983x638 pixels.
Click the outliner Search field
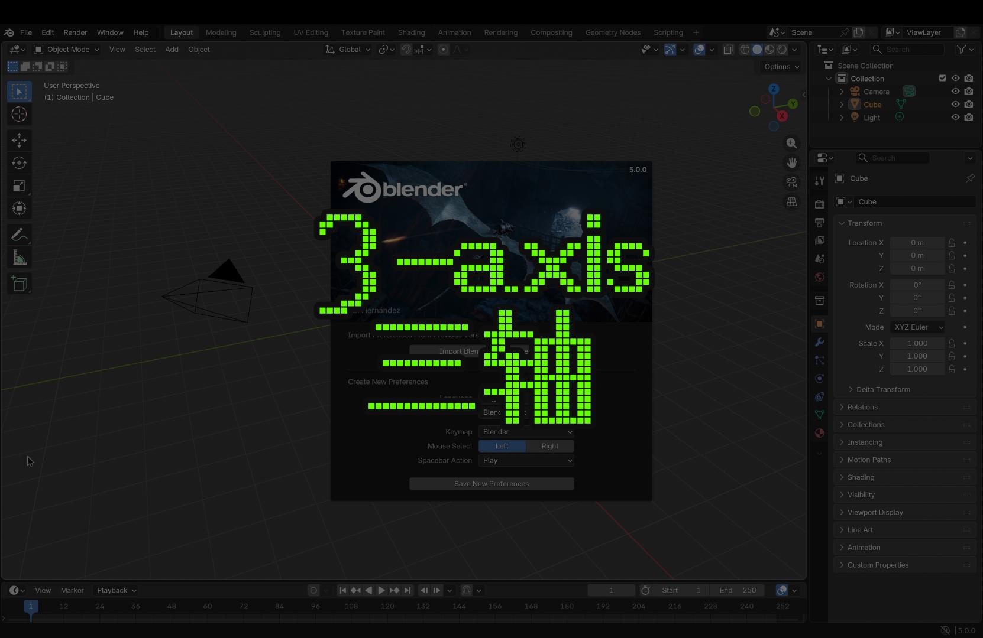[907, 50]
